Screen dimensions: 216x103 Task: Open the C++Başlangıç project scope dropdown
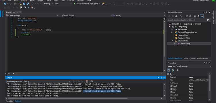tap(32, 16)
